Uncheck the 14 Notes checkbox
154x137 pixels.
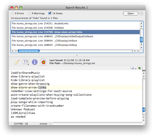pyautogui.click(x=50, y=13)
